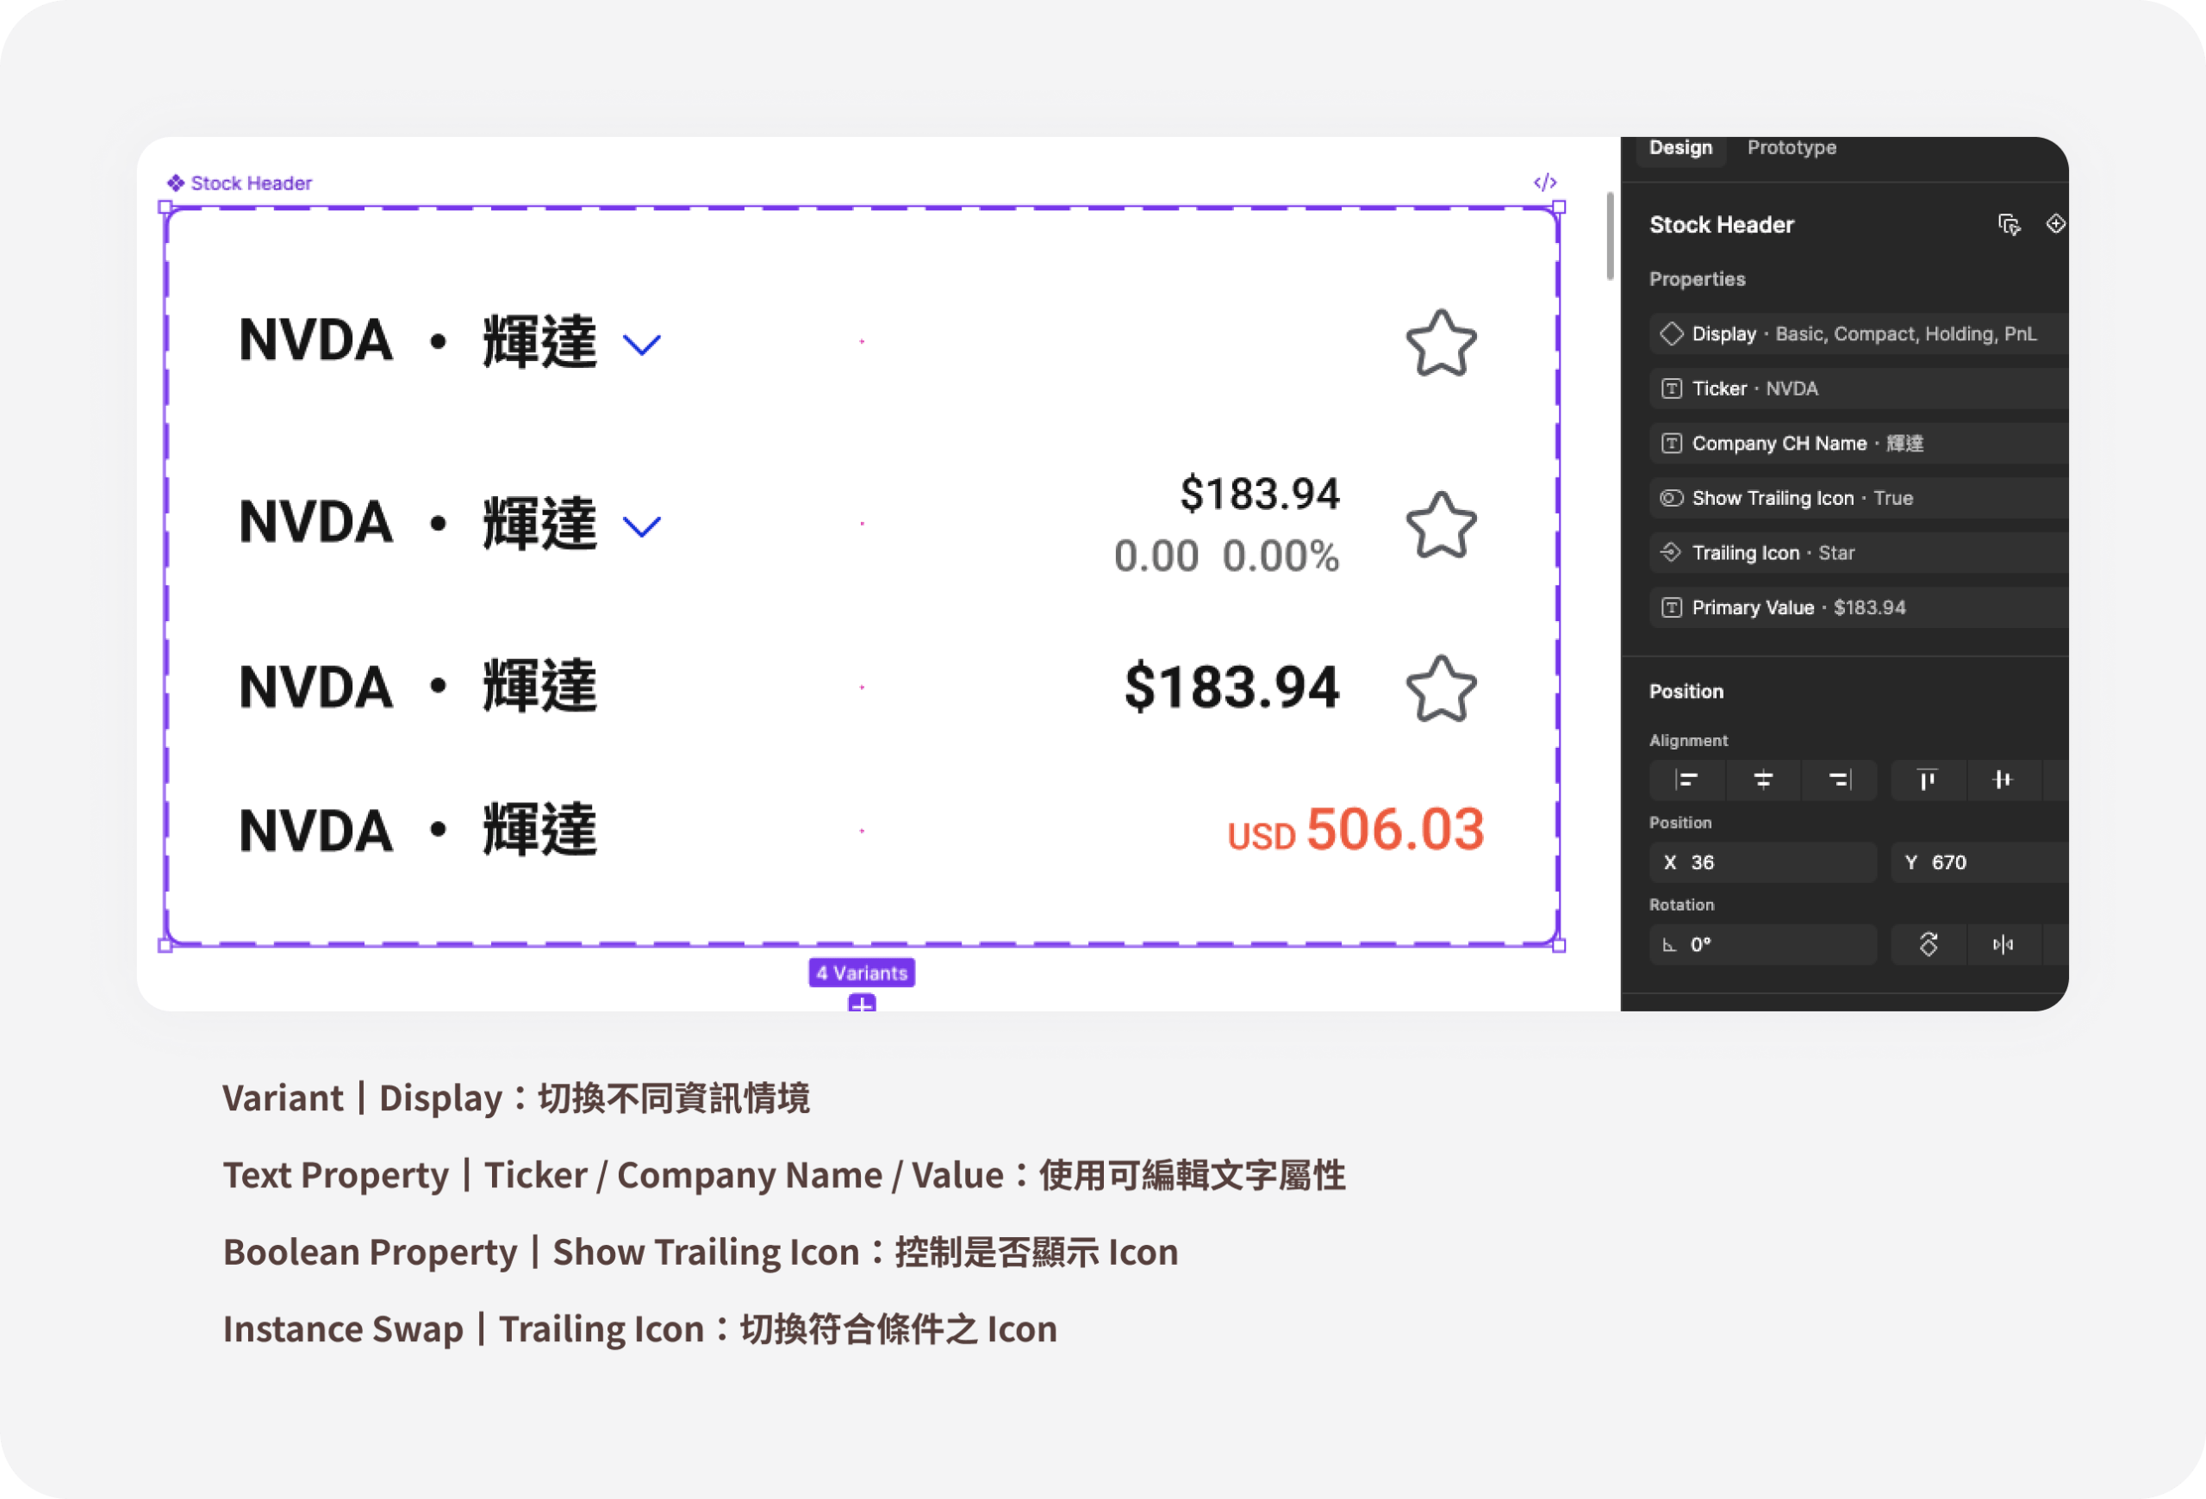Viewport: 2206px width, 1499px height.
Task: Click the star icon beside $183.94 0.00 0.00%
Action: (x=1441, y=525)
